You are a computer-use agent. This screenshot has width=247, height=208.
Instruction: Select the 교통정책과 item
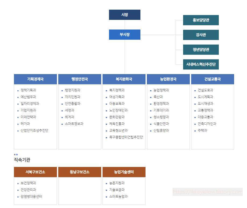click(205, 110)
